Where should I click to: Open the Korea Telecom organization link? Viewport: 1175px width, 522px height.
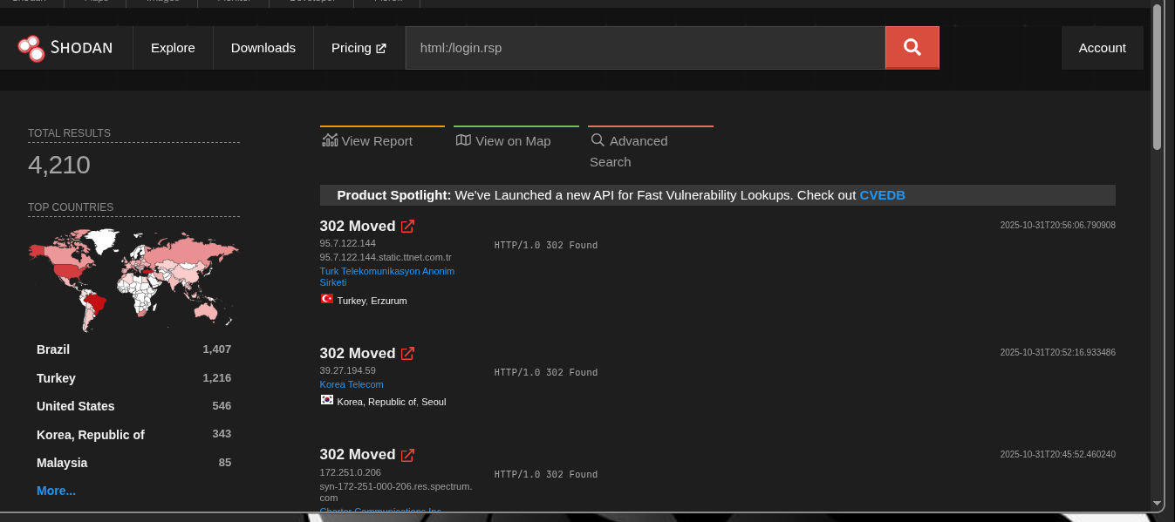[352, 384]
